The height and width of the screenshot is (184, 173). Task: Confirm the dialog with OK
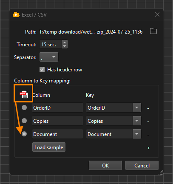(x=105, y=165)
